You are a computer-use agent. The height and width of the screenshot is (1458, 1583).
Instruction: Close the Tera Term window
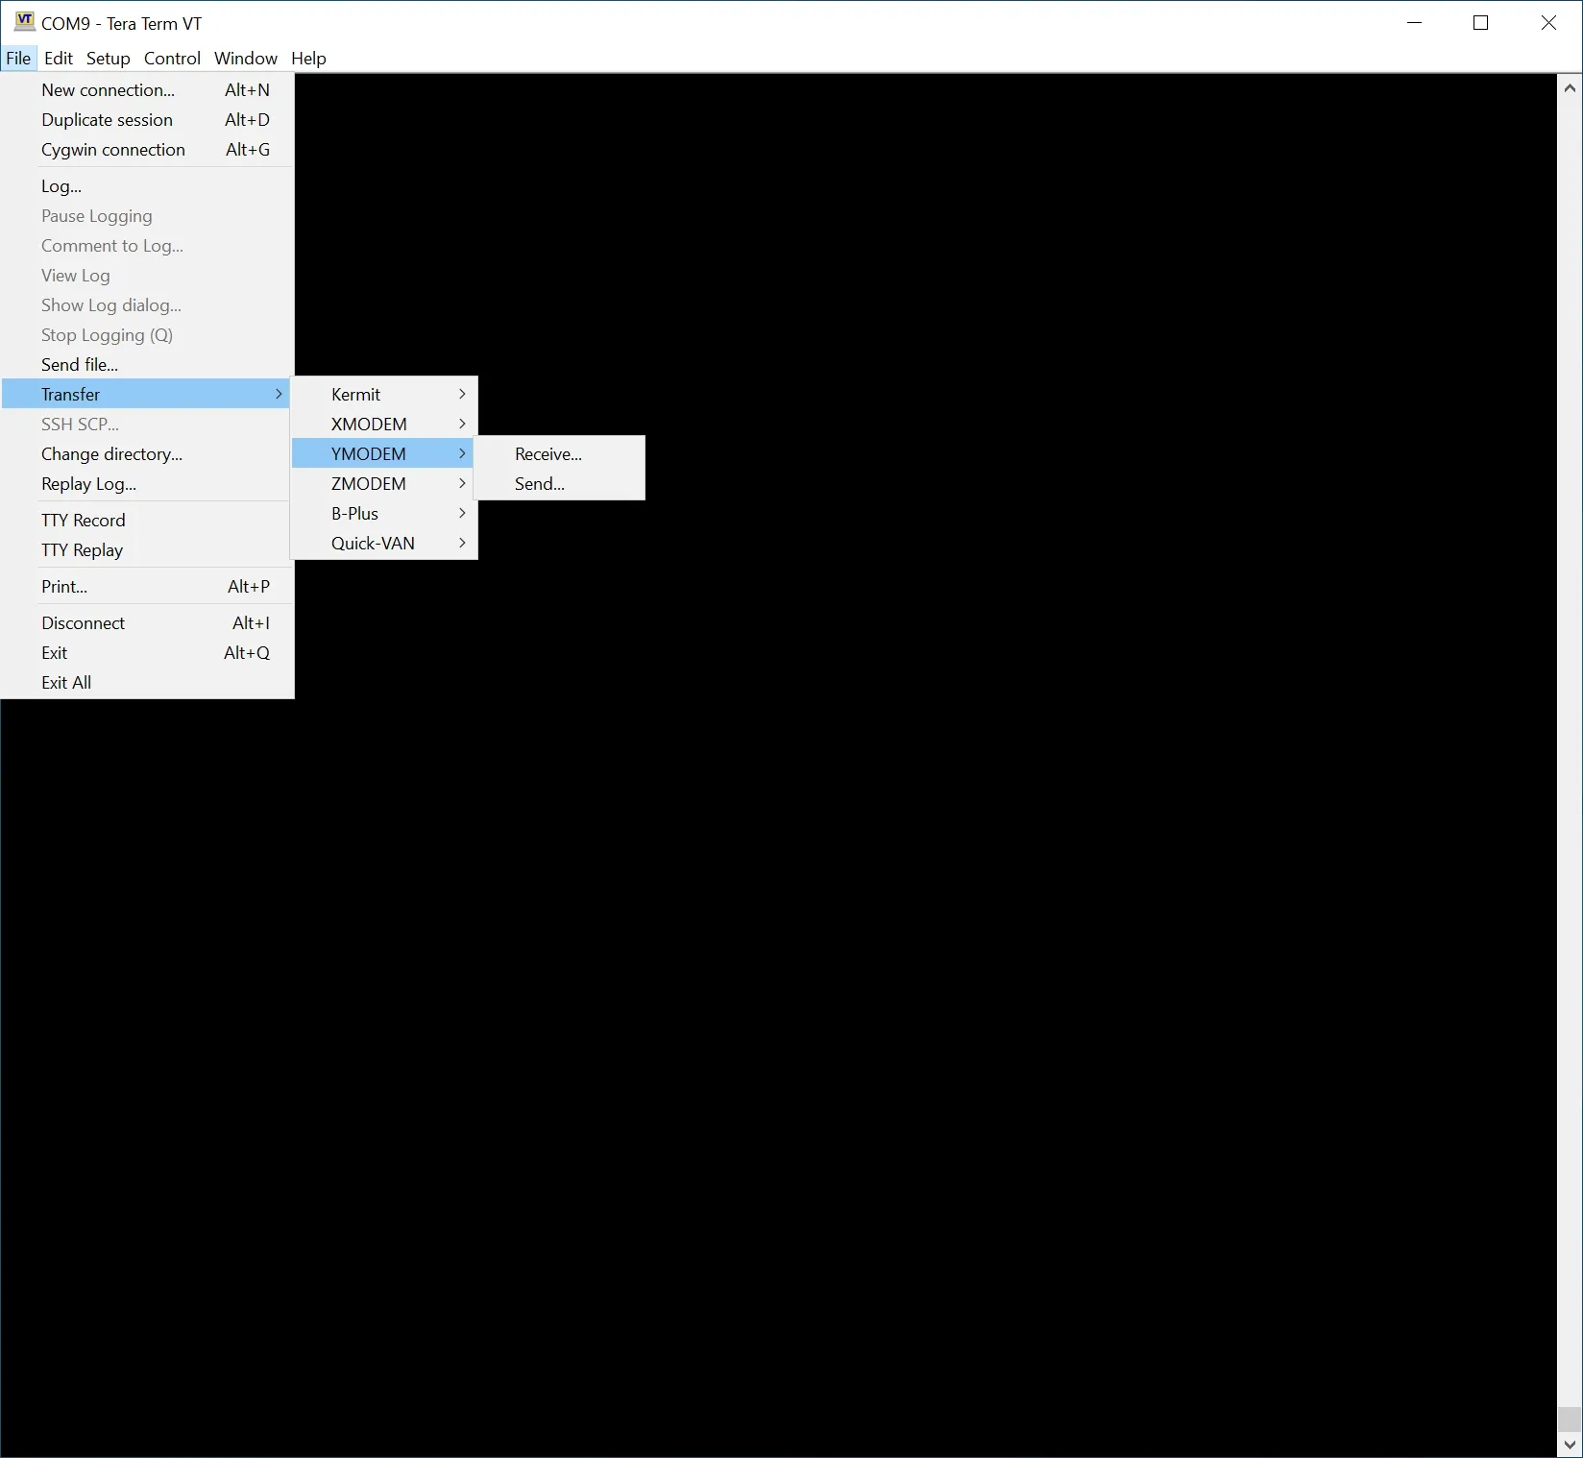(x=1548, y=22)
